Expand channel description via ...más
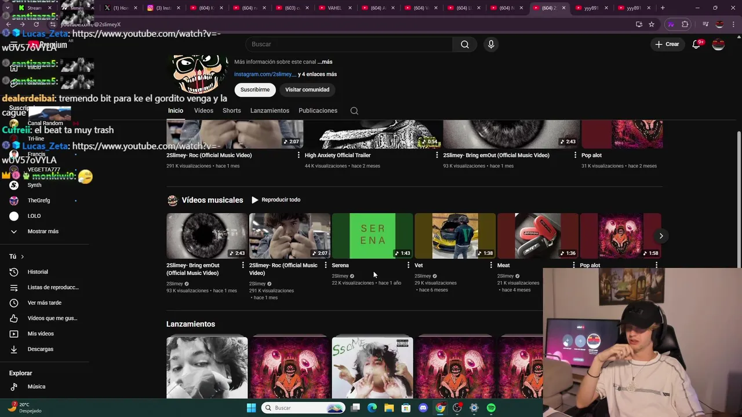Image resolution: width=742 pixels, height=417 pixels. 325,62
